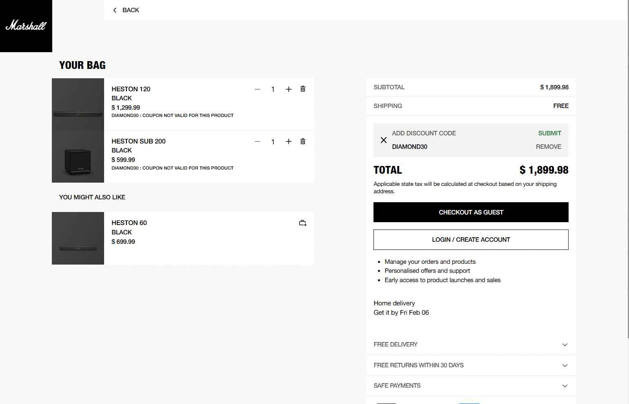Click the page vertical scrollbar
Screen dimensions: 629x404
point(628,169)
